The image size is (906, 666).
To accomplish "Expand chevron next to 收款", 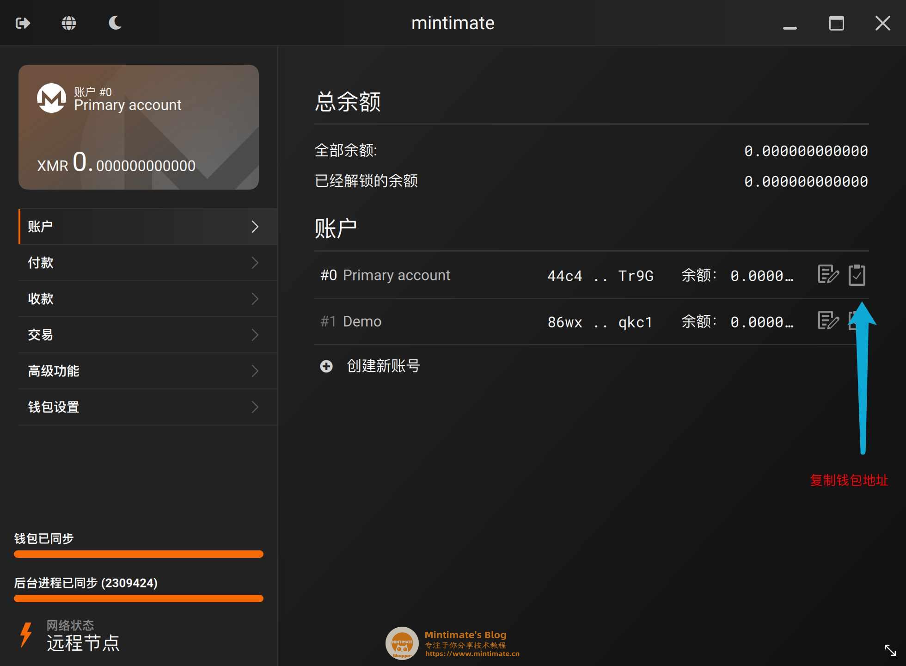I will tap(255, 299).
